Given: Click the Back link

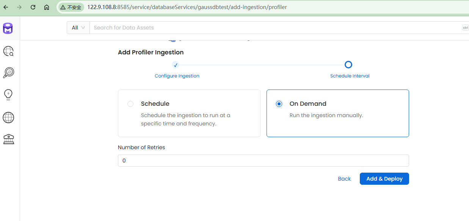Looking at the screenshot, I should click(x=344, y=179).
